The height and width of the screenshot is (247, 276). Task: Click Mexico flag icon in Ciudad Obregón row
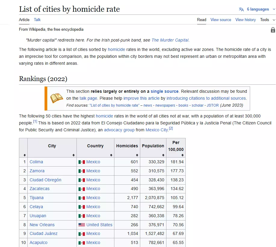(x=82, y=180)
